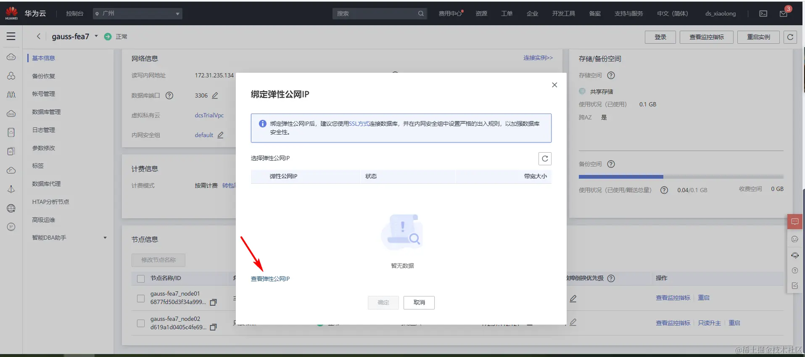Click the SSL方式 link in the notice

point(359,124)
